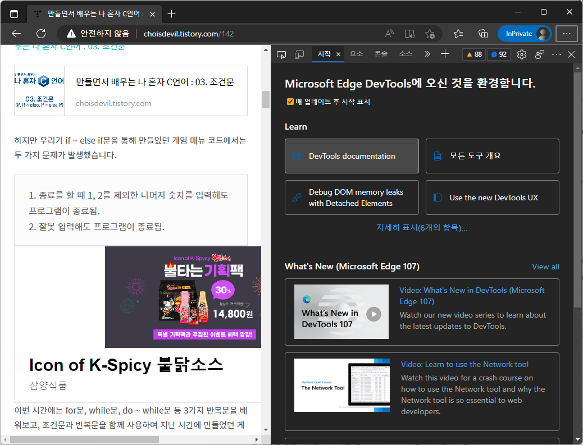Reload the page with the refresh icon
The width and height of the screenshot is (583, 445).
tap(41, 34)
